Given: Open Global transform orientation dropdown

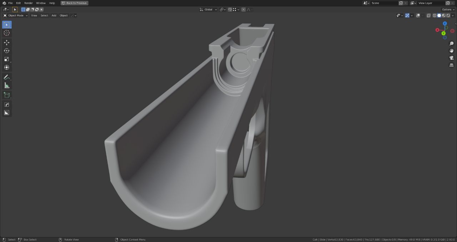Looking at the screenshot, I should point(208,10).
